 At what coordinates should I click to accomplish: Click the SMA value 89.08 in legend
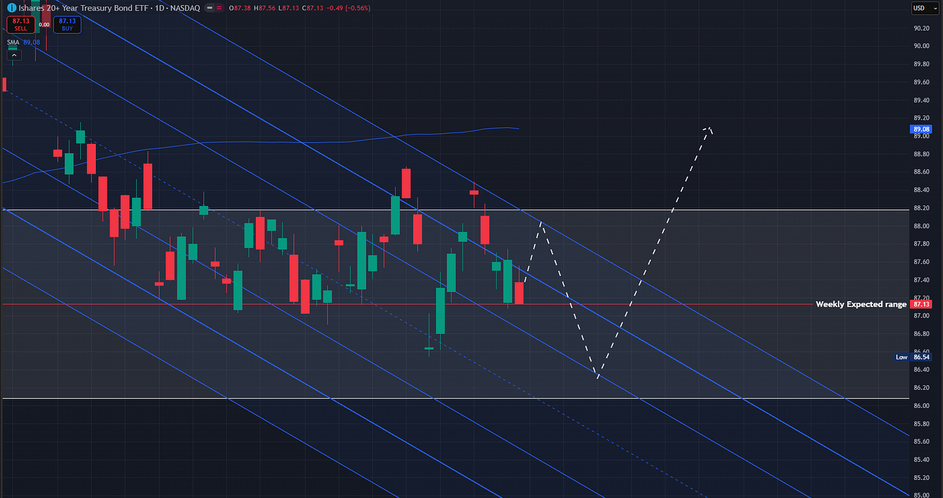point(32,42)
